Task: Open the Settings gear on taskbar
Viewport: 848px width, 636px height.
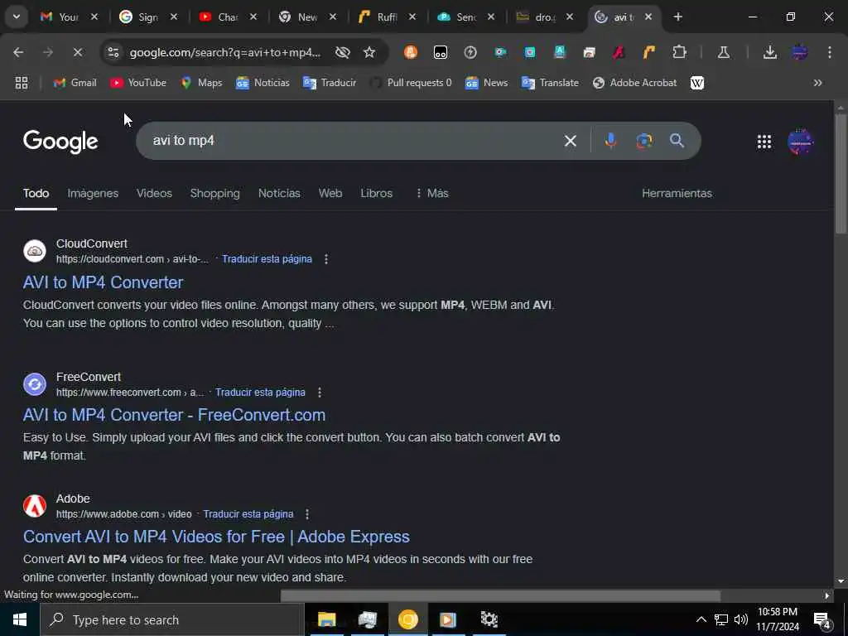Action: pyautogui.click(x=489, y=619)
